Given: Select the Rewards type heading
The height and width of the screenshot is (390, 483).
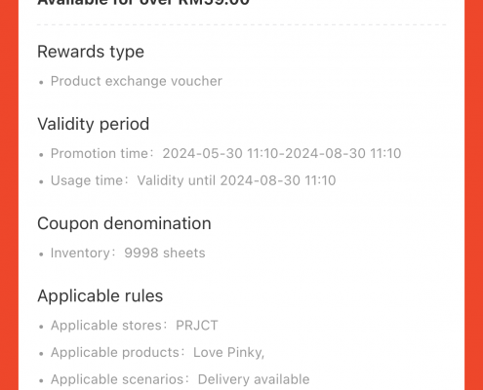Looking at the screenshot, I should coord(91,52).
